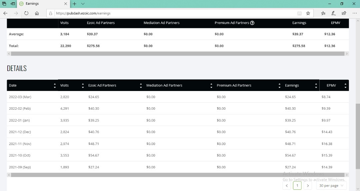Go to next results page
Screen dimensions: 360x191
coord(308,185)
